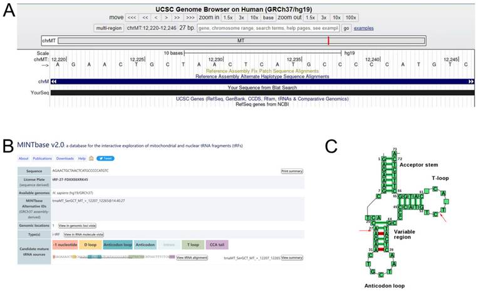Click the Twitter Tweet button
478x292 pixels.
(105, 158)
